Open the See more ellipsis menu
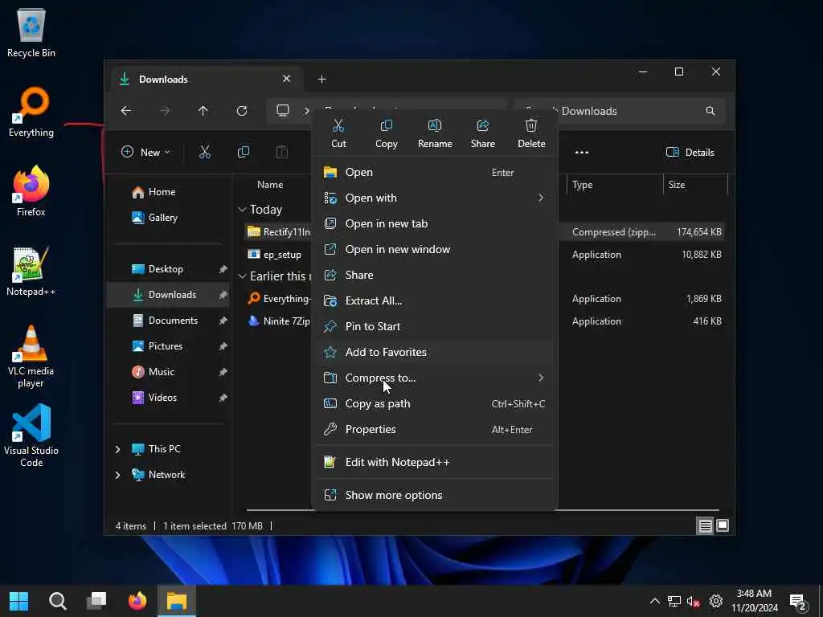 [x=582, y=152]
